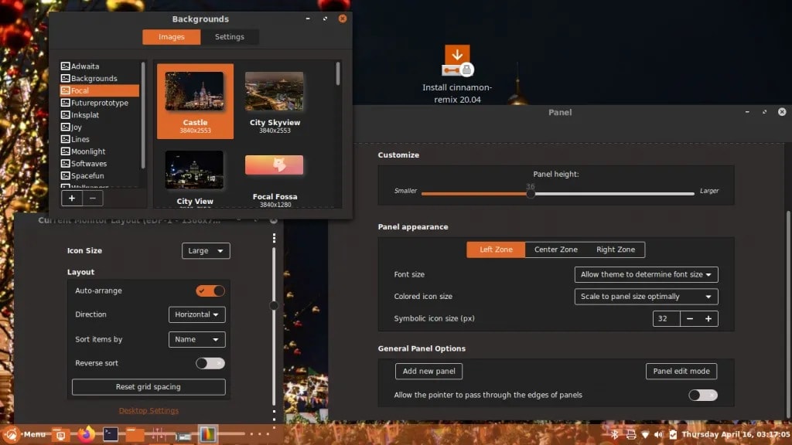Launch the terminal from the taskbar
The image size is (792, 445).
coord(111,434)
